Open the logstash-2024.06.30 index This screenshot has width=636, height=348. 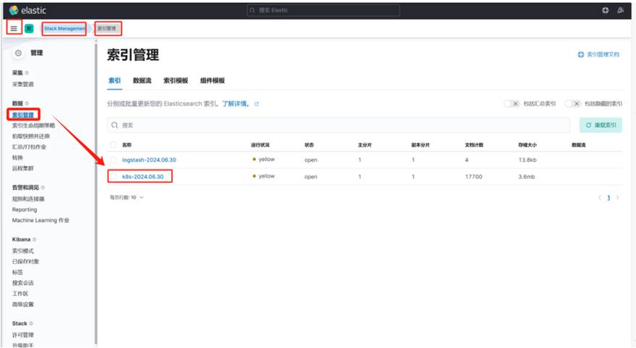coord(149,159)
